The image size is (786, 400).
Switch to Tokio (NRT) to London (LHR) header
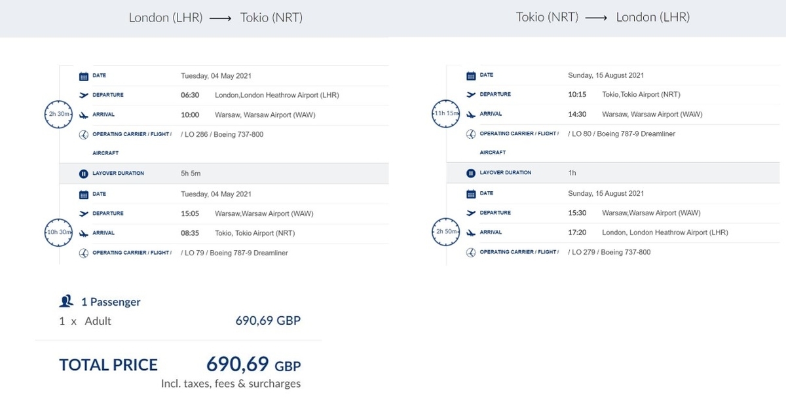[603, 18]
